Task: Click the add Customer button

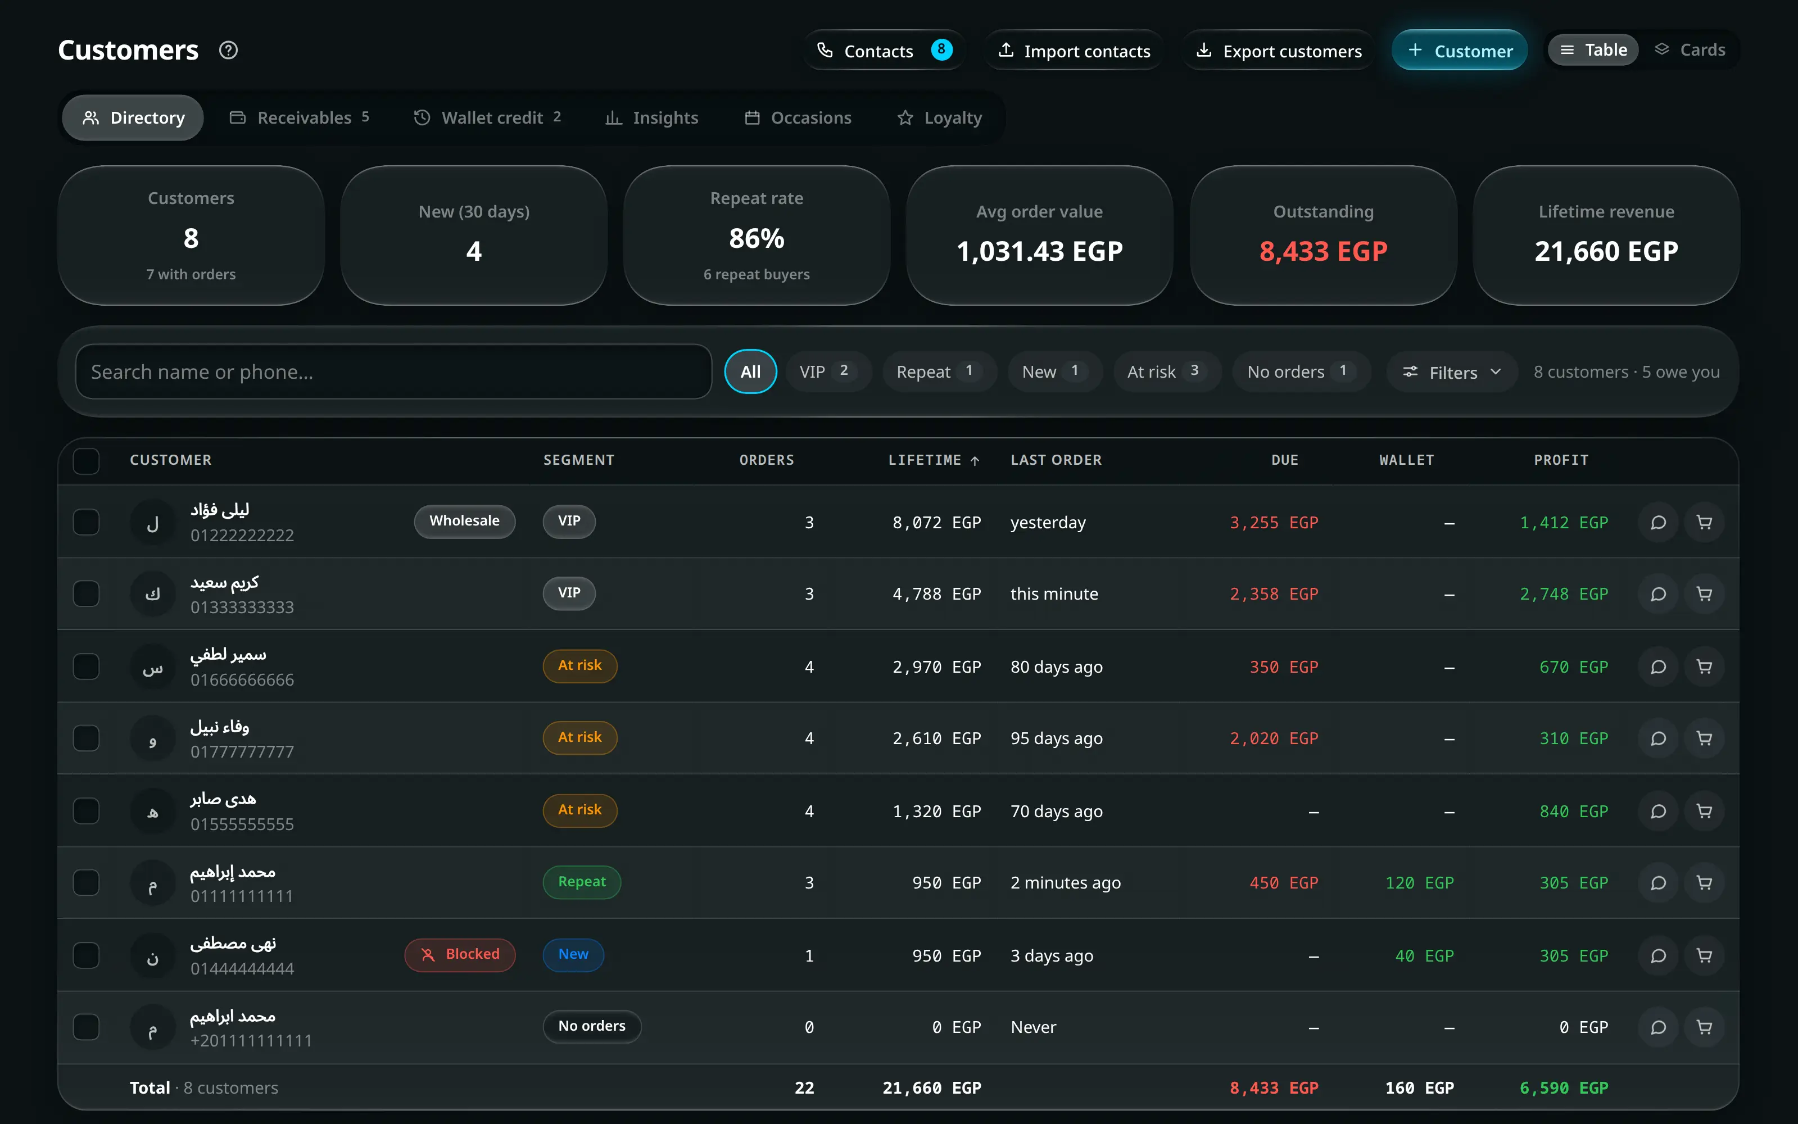Action: (x=1459, y=51)
